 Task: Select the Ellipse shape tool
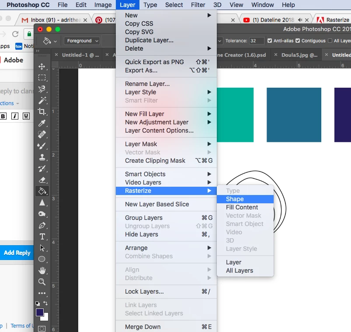click(42, 259)
